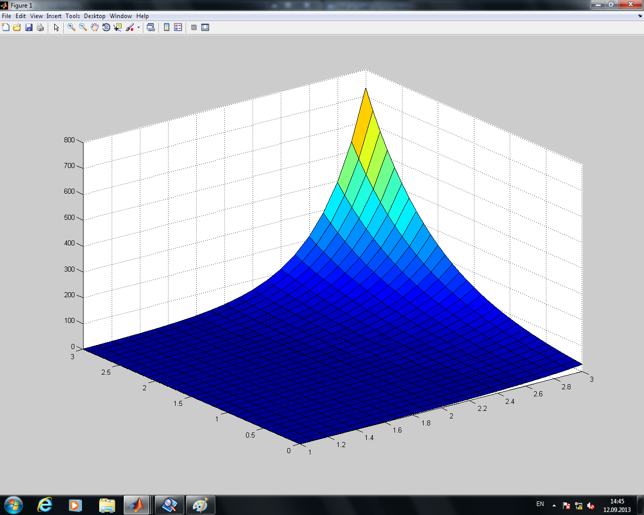Open the Magnifier taskbar app

(x=169, y=505)
